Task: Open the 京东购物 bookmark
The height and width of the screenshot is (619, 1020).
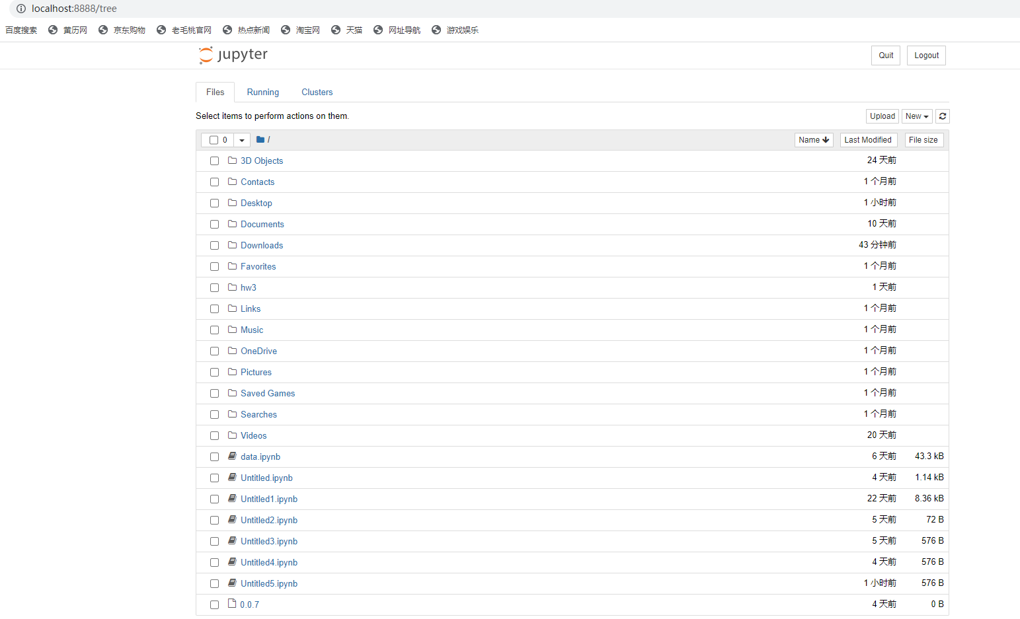Action: [x=128, y=30]
